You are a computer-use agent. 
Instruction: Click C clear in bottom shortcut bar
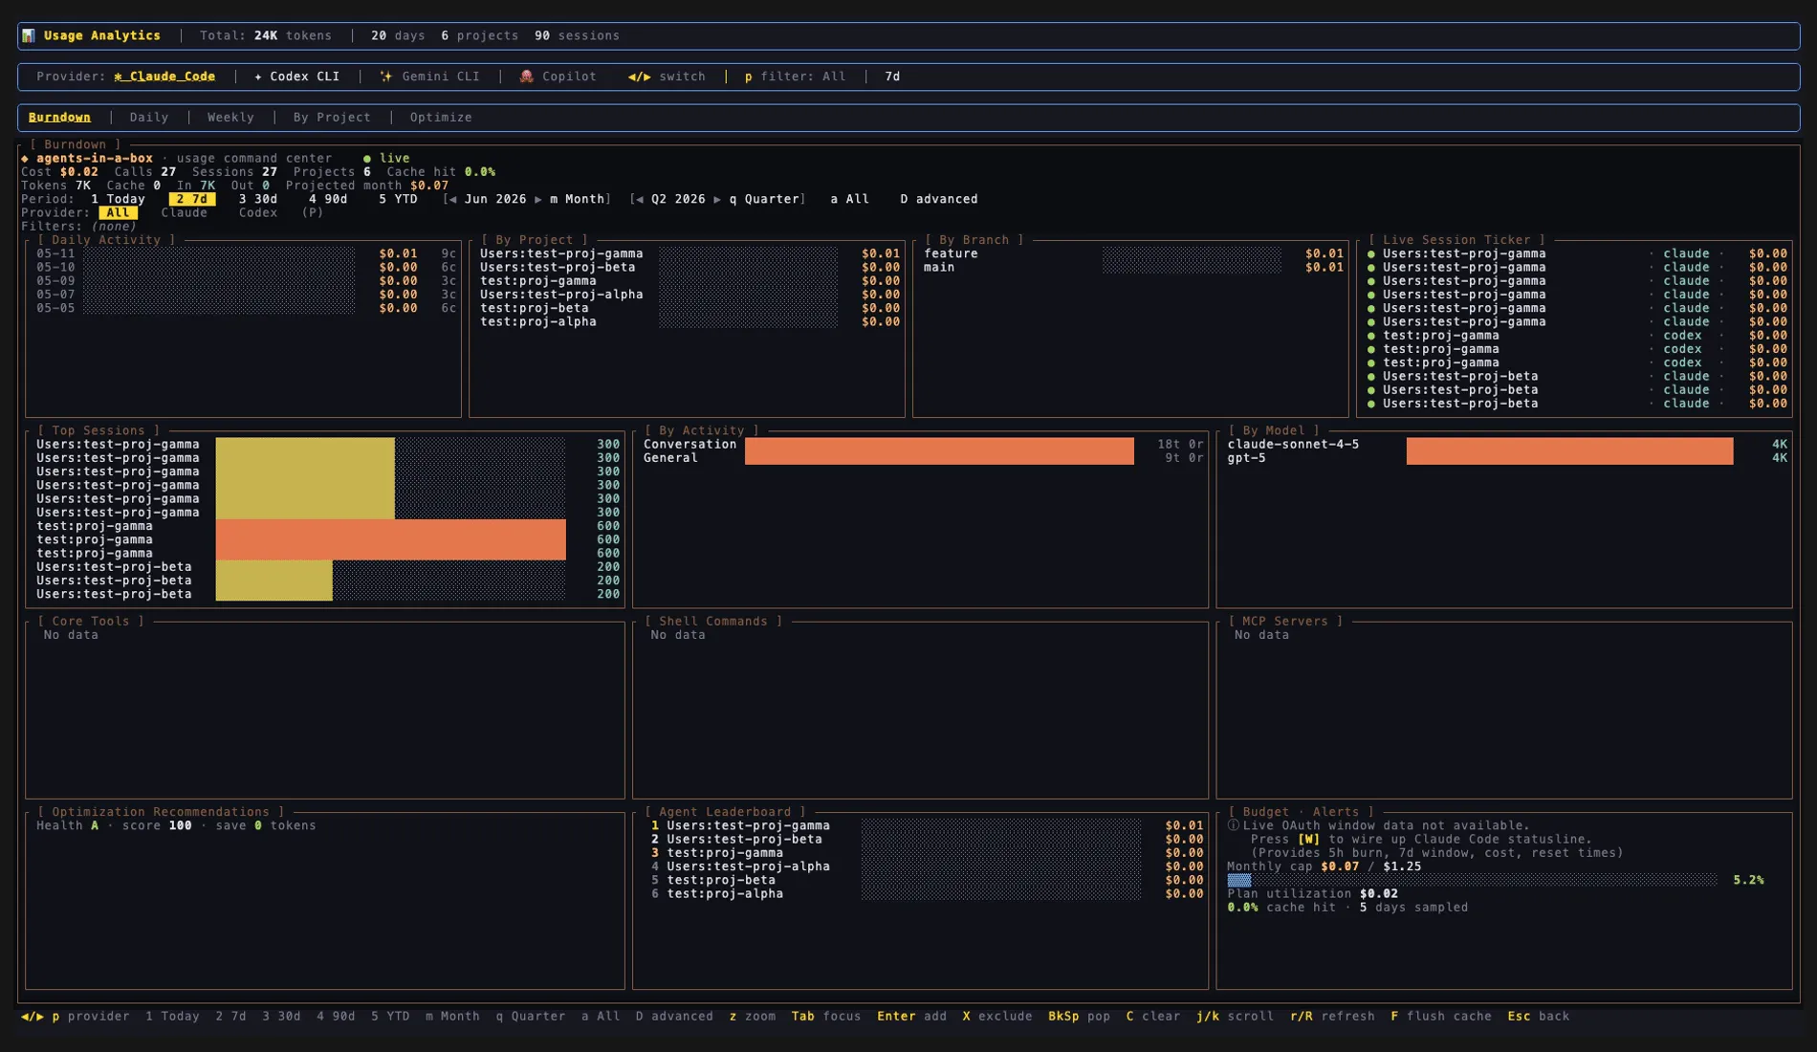pos(1153,1017)
